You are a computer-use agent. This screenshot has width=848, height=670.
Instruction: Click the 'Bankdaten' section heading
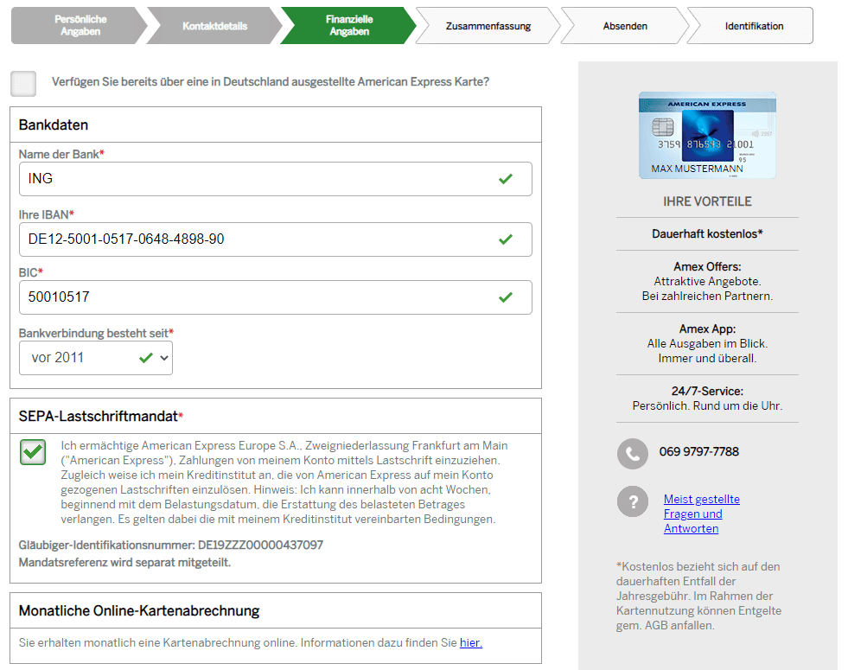tap(54, 124)
